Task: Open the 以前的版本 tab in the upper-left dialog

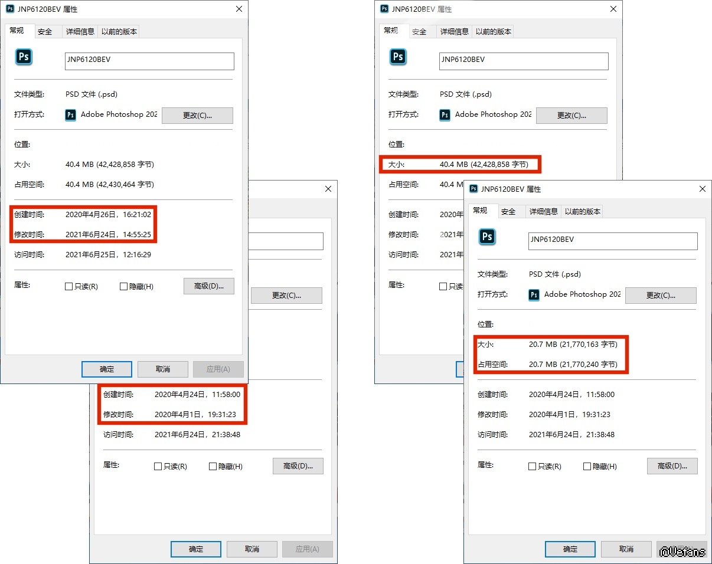Action: click(x=119, y=32)
